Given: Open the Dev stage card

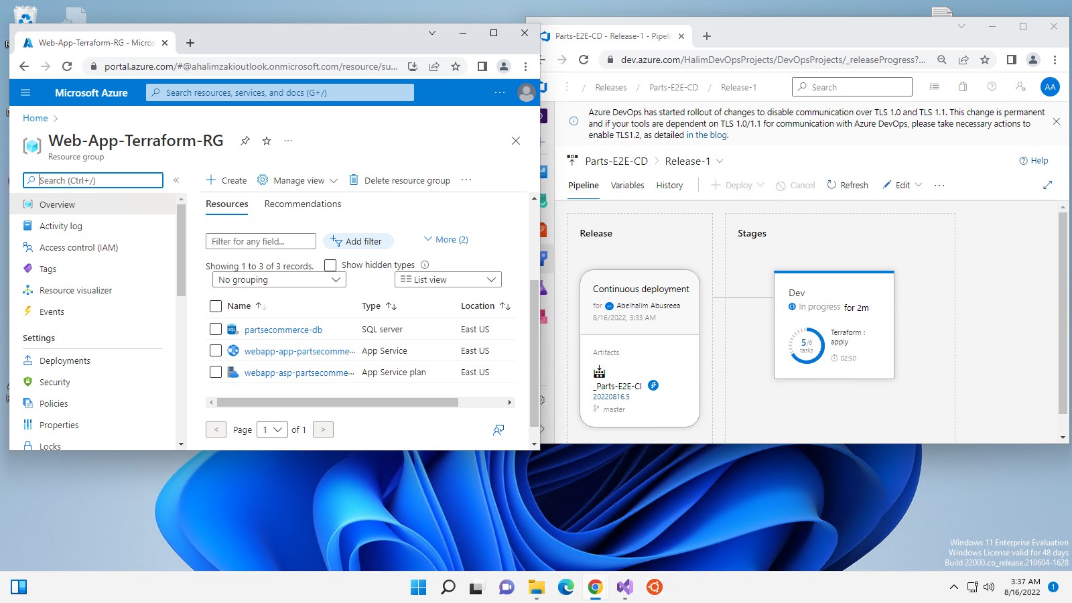Looking at the screenshot, I should [x=834, y=325].
